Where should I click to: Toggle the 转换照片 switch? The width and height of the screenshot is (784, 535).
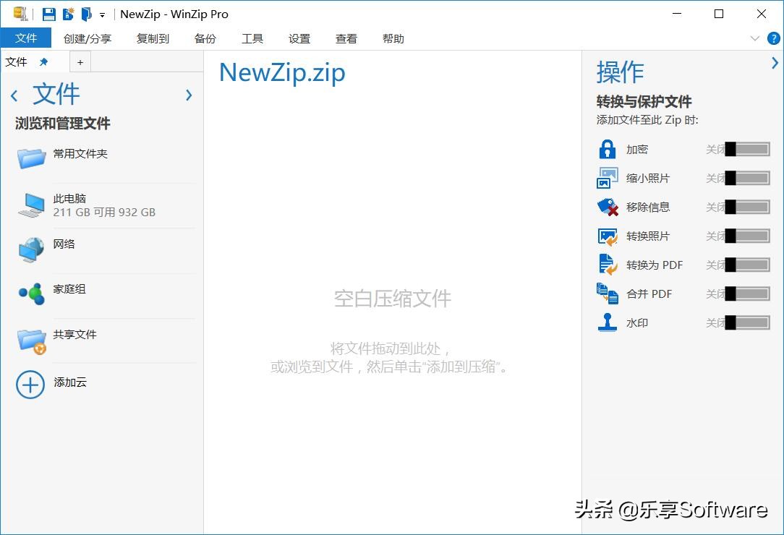[747, 236]
